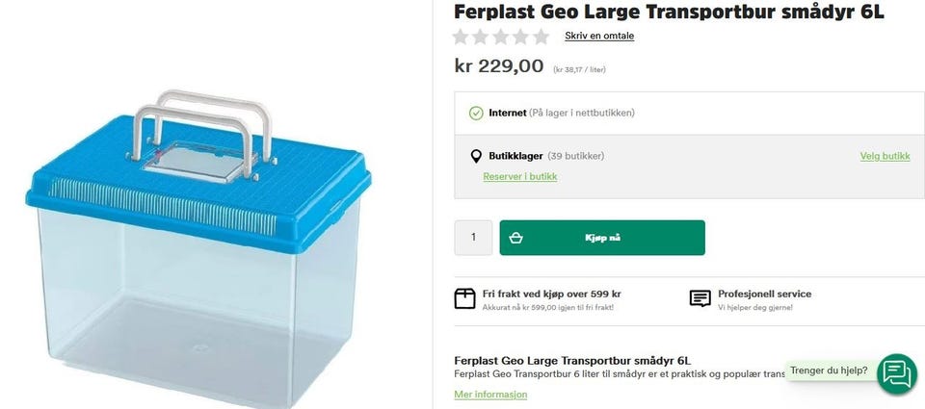Click the first rating star
This screenshot has height=409, width=925.
click(462, 37)
